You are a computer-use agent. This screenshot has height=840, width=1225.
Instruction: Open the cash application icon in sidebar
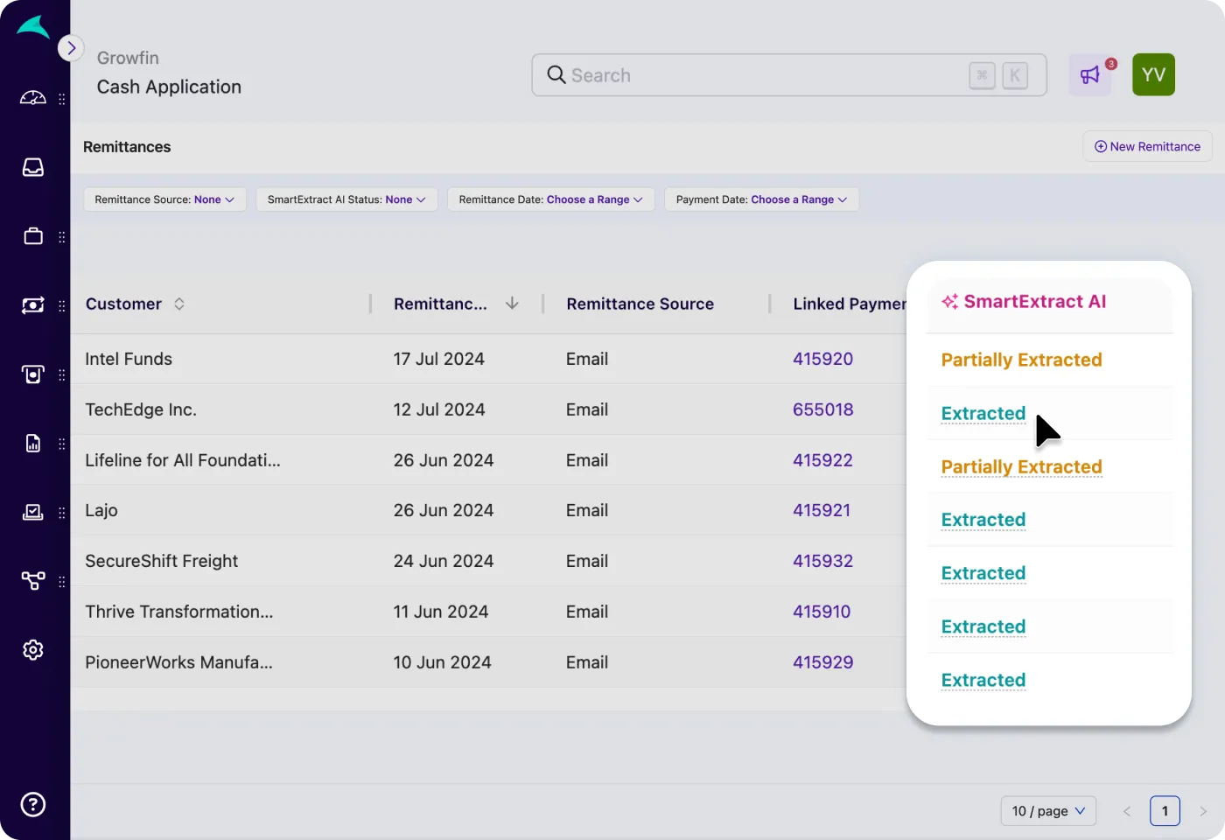coord(33,305)
